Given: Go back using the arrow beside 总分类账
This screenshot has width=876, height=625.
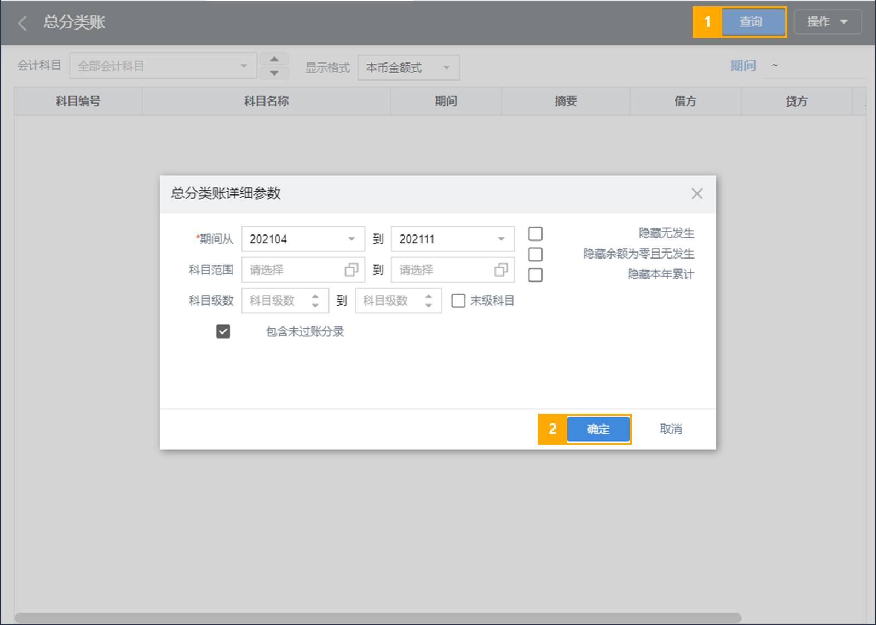Looking at the screenshot, I should [x=22, y=23].
